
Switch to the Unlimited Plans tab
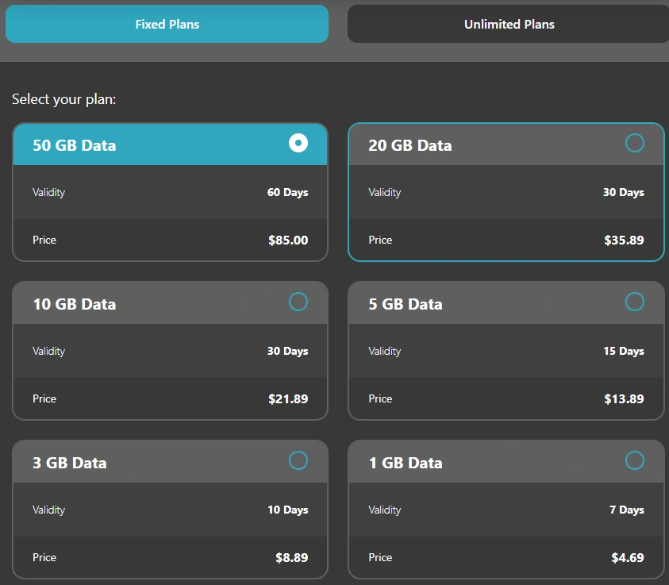(509, 24)
